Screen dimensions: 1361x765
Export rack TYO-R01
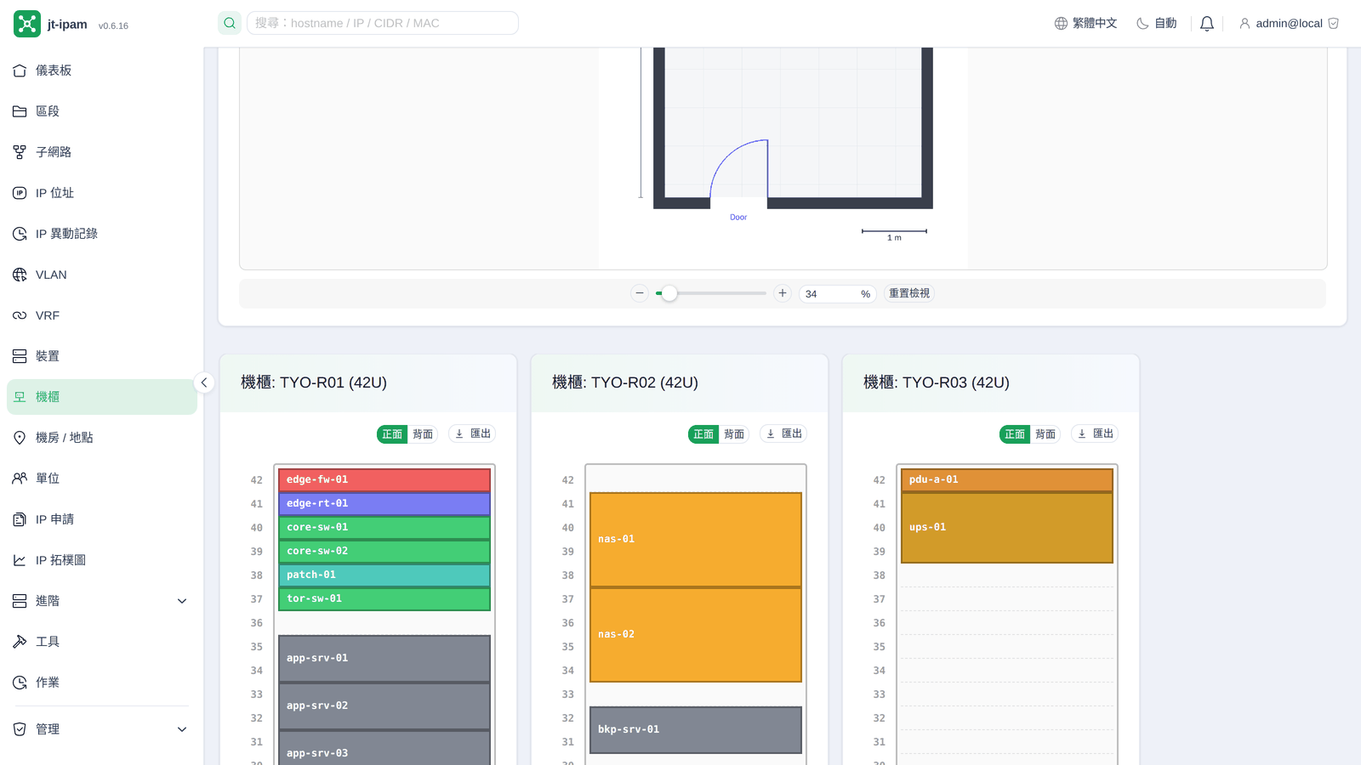473,433
